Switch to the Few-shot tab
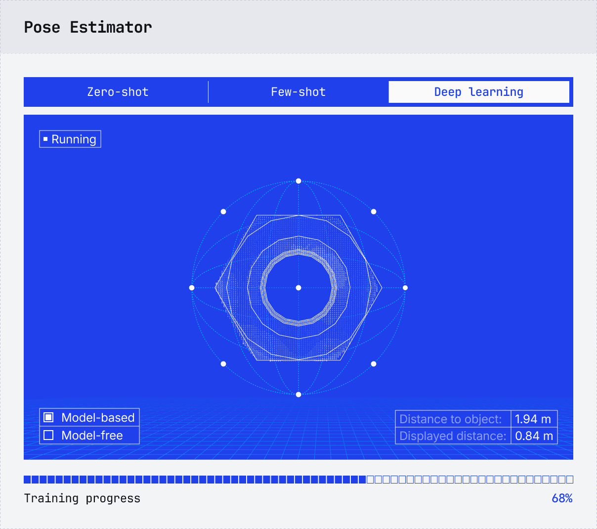This screenshot has width=597, height=529. pyautogui.click(x=298, y=92)
